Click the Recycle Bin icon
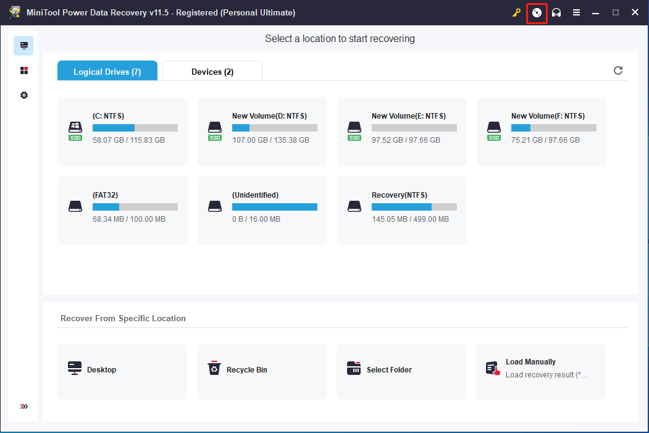Image resolution: width=649 pixels, height=433 pixels. [x=214, y=368]
